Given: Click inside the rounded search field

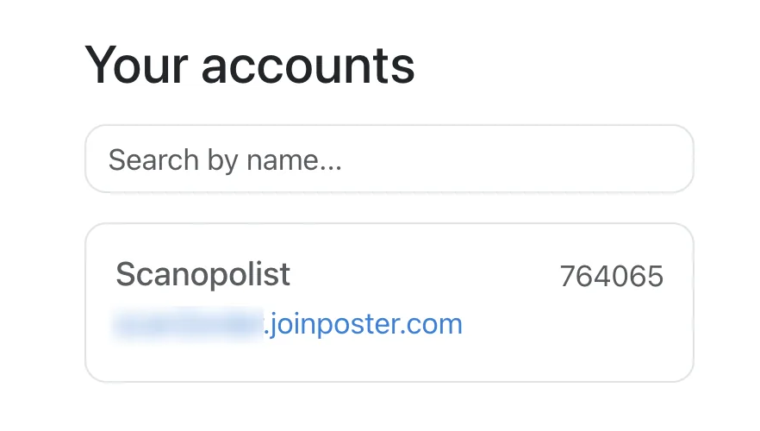Looking at the screenshot, I should pos(389,159).
